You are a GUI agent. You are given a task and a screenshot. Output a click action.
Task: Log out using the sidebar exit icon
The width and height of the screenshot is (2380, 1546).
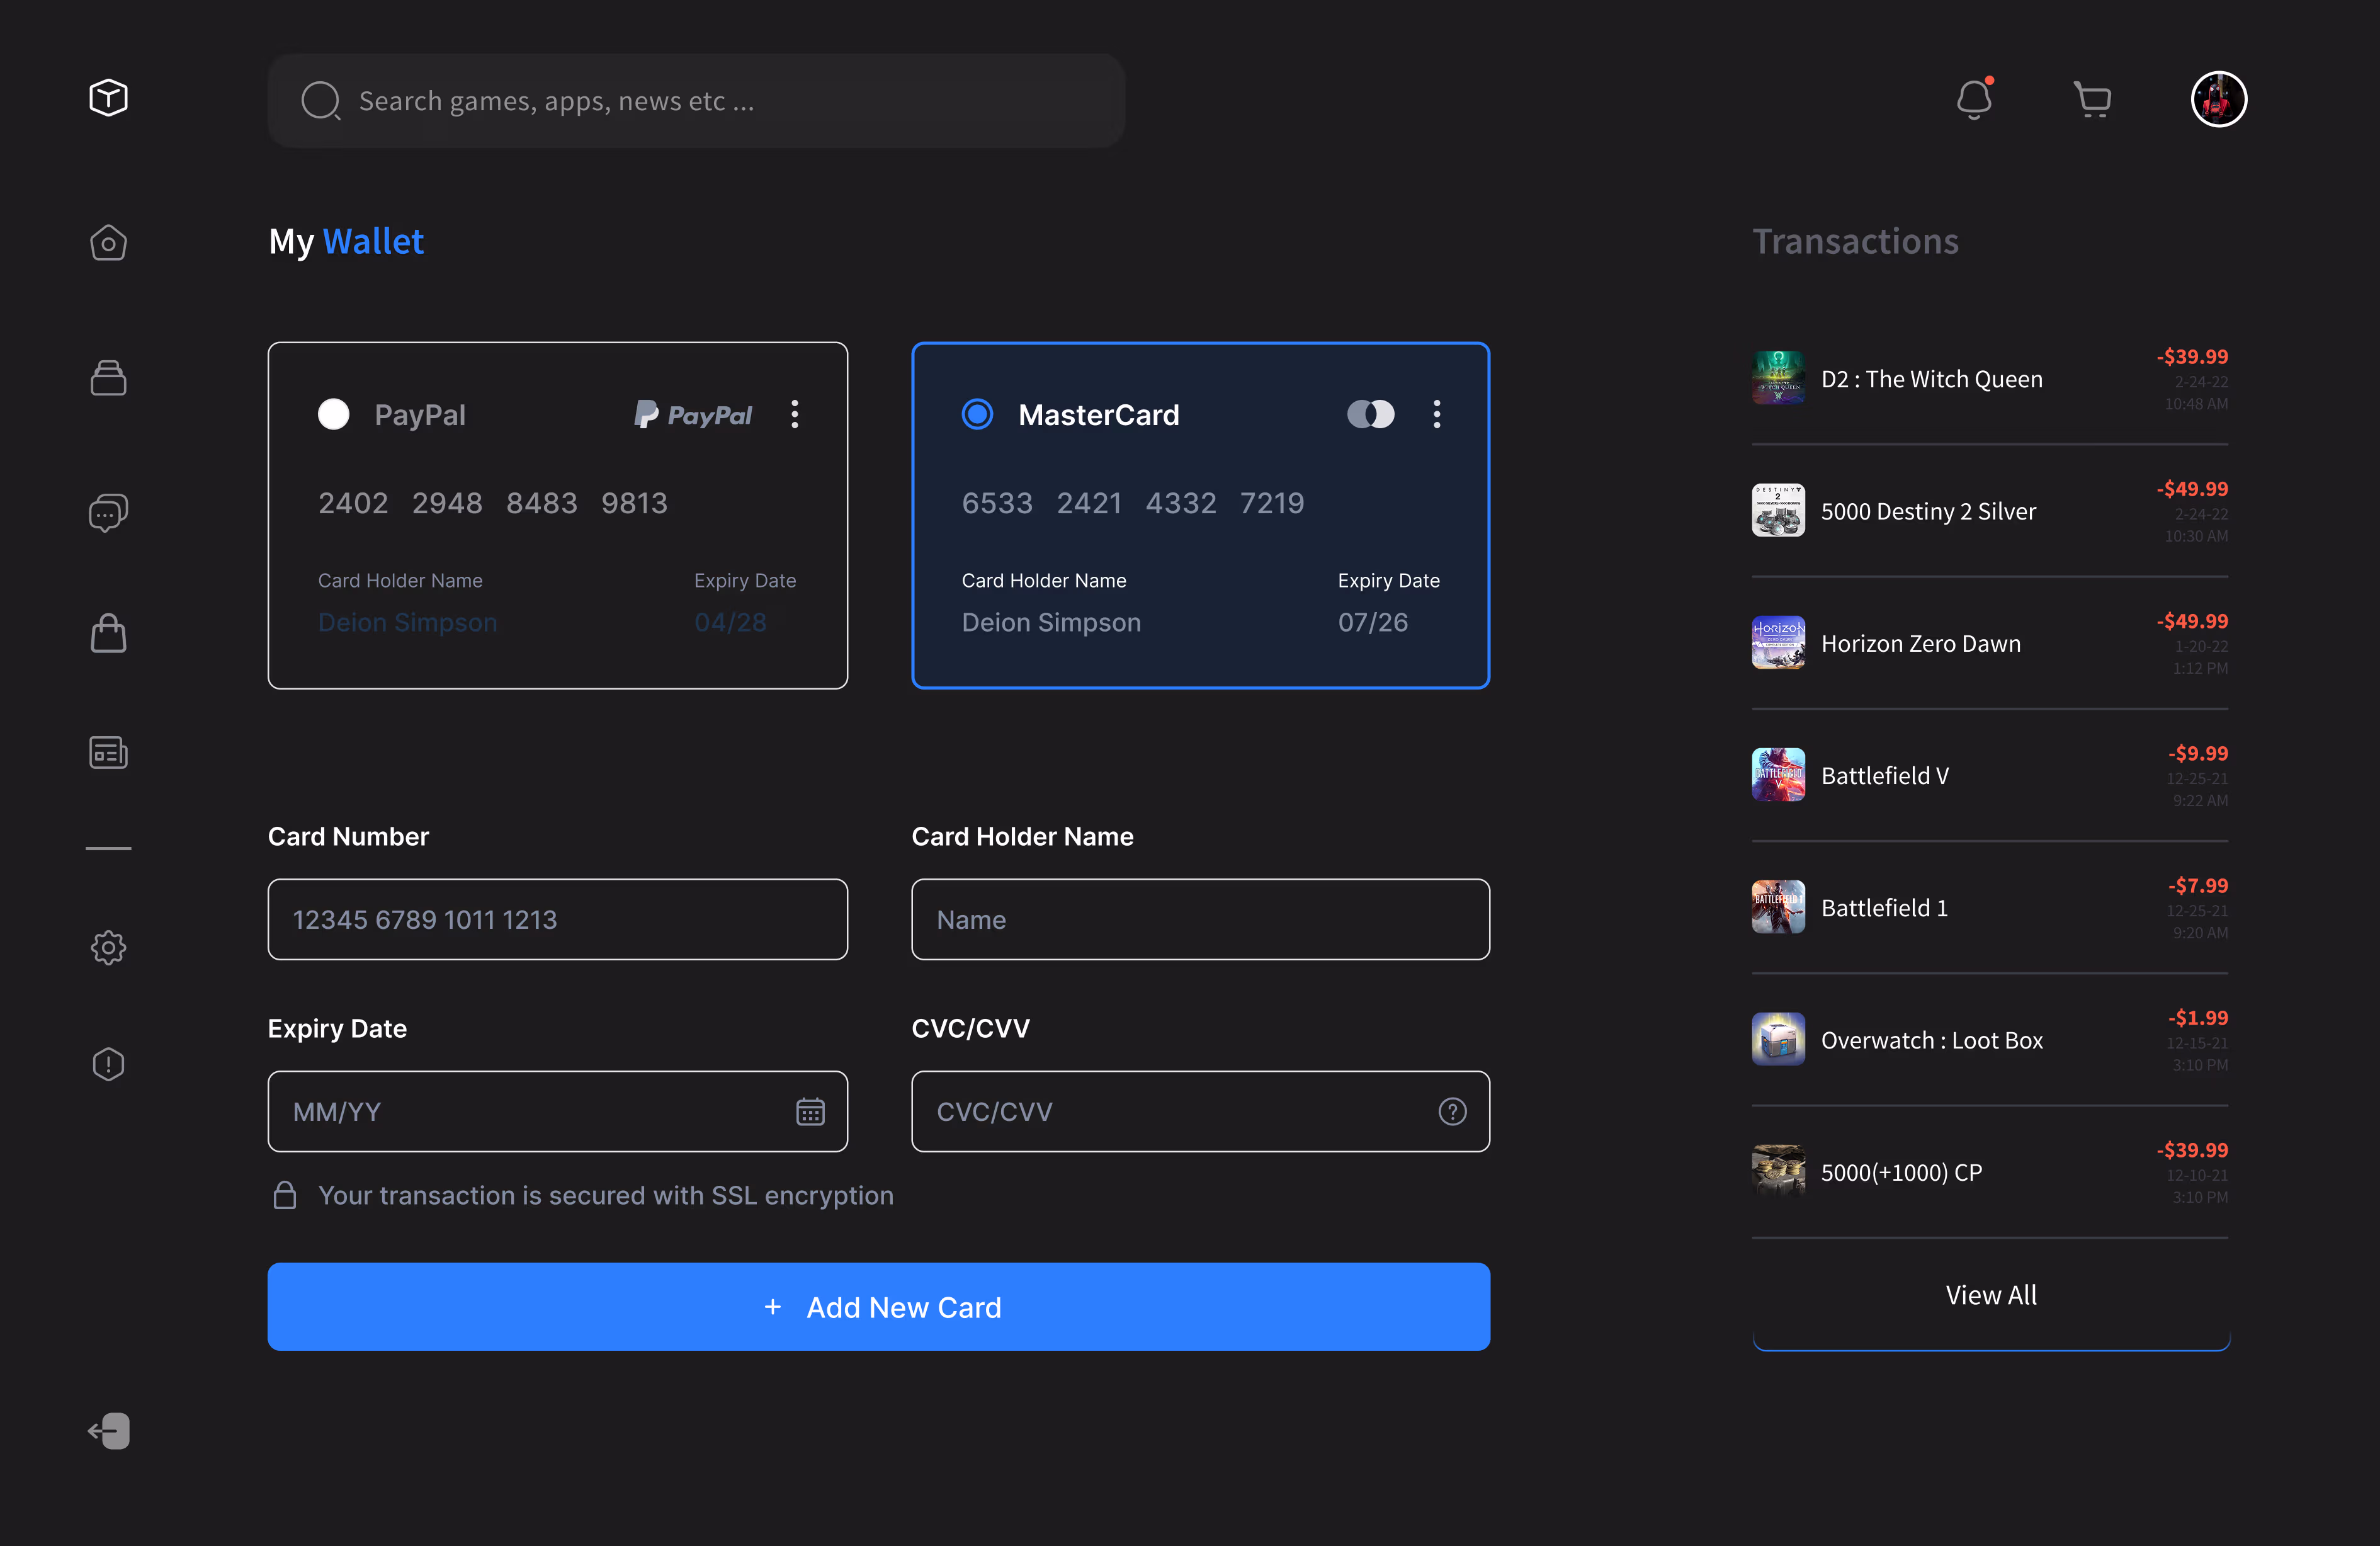click(108, 1430)
